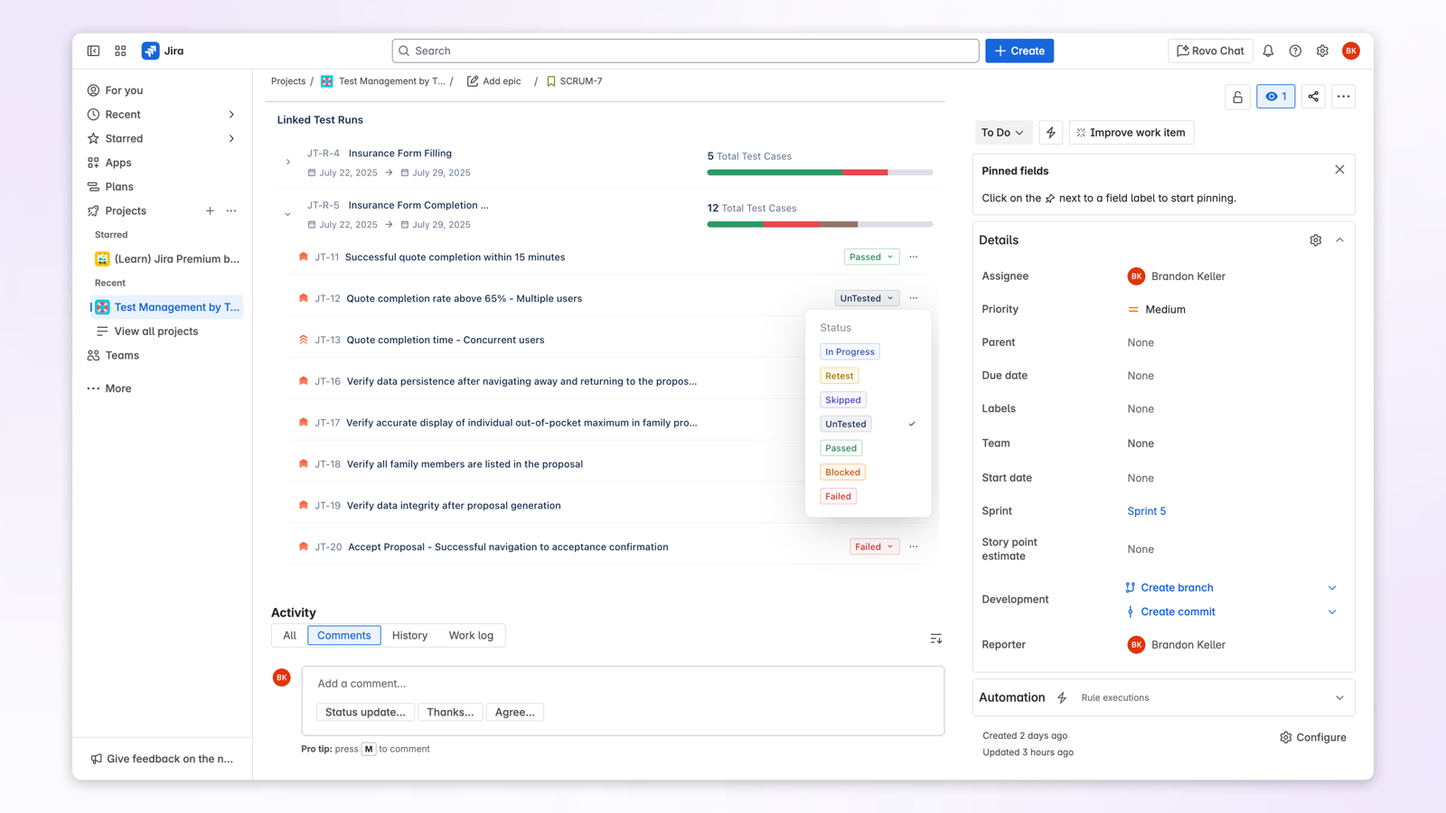Select Retest status option
This screenshot has width=1446, height=813.
(839, 376)
